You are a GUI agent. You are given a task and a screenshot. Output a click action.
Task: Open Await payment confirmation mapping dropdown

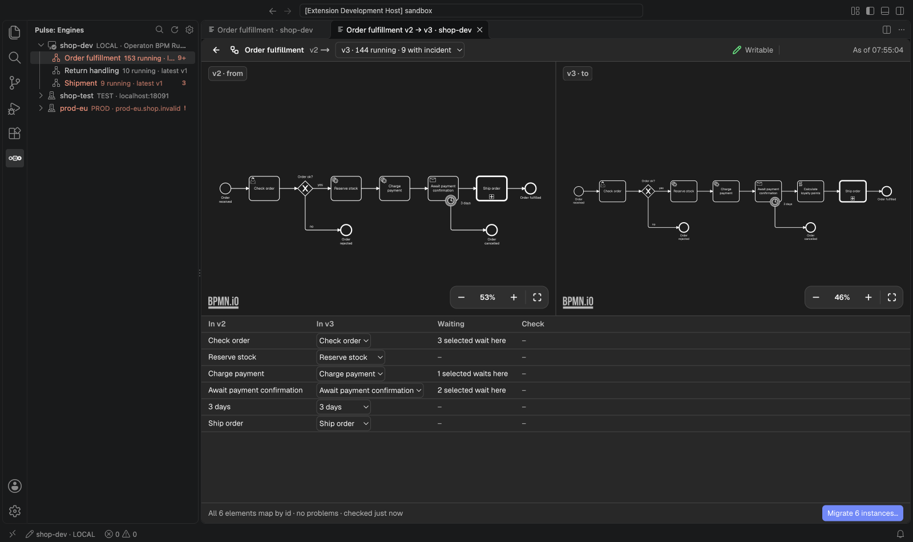click(370, 391)
